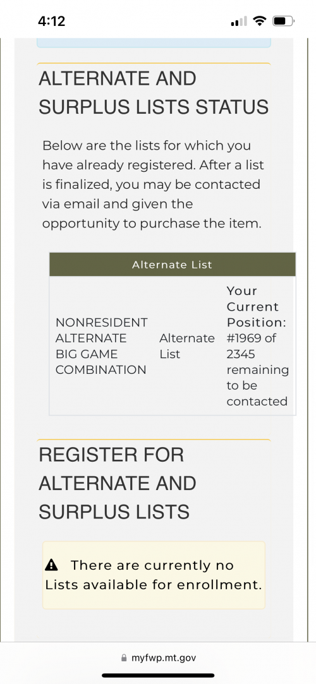Tap the '2345 remaining to be contacted' text

pos(257,377)
